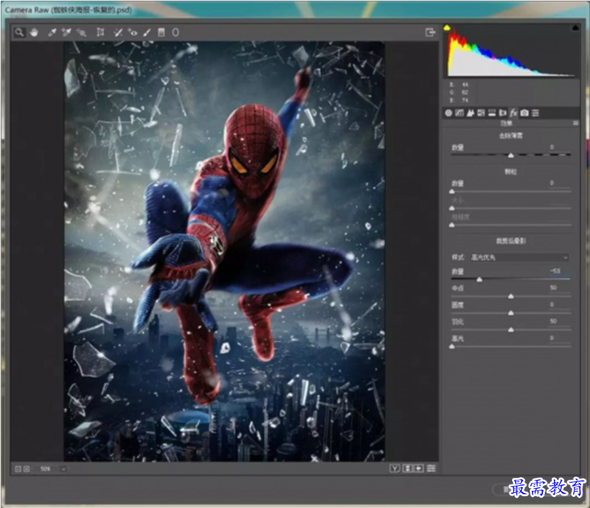This screenshot has width=590, height=508.
Task: Toggle highlight clipping warning on histogram
Action: 576,27
